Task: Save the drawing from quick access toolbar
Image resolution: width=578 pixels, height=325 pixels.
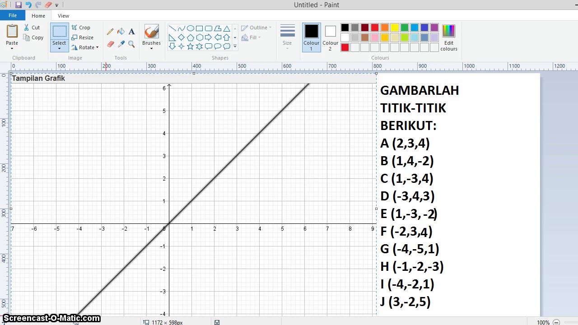Action: [x=19, y=5]
